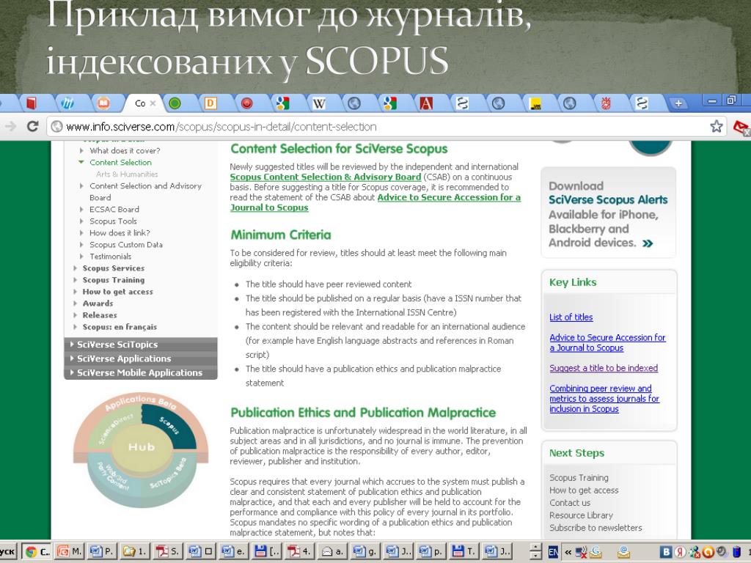Switch to the orange open-book icon tab
Image resolution: width=751 pixels, height=563 pixels.
(103, 103)
